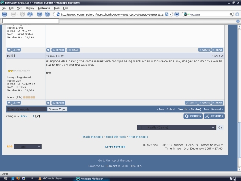
Task: Open the Tools menu
Action: tap(57, 8)
